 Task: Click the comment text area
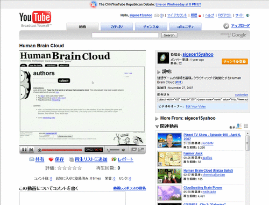pyautogui.click(x=72, y=199)
